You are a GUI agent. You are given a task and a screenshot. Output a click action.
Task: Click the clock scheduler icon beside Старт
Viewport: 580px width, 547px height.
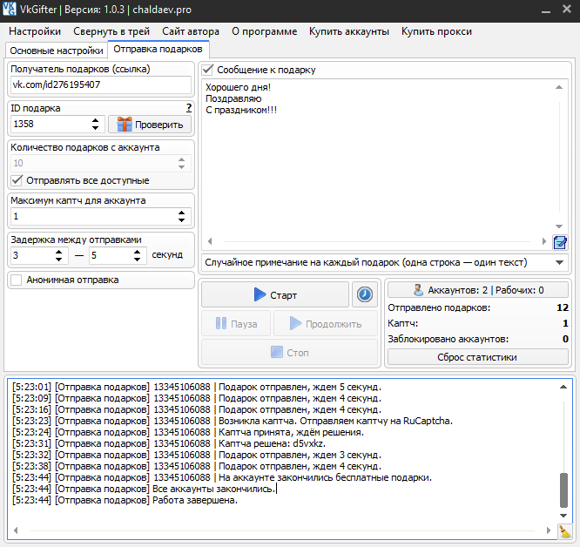[x=364, y=295]
